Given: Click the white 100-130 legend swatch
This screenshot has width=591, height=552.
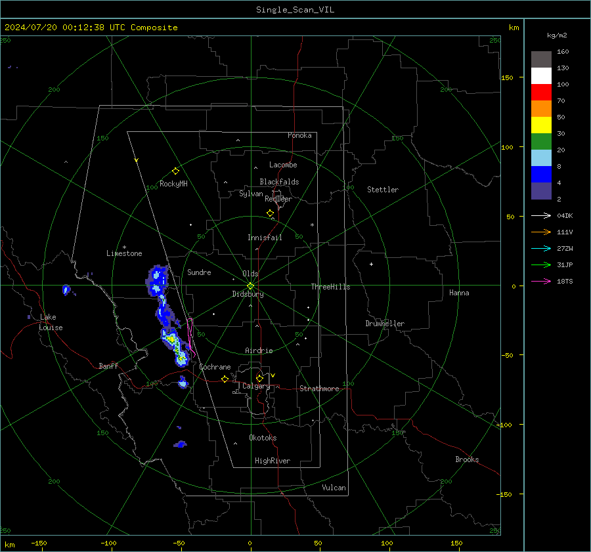Looking at the screenshot, I should pos(541,76).
